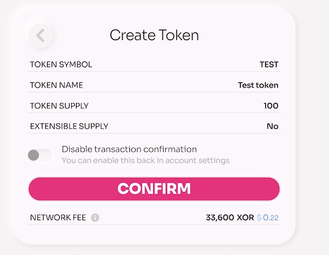The image size is (329, 255).
Task: Select the TEST token symbol value
Action: point(269,64)
